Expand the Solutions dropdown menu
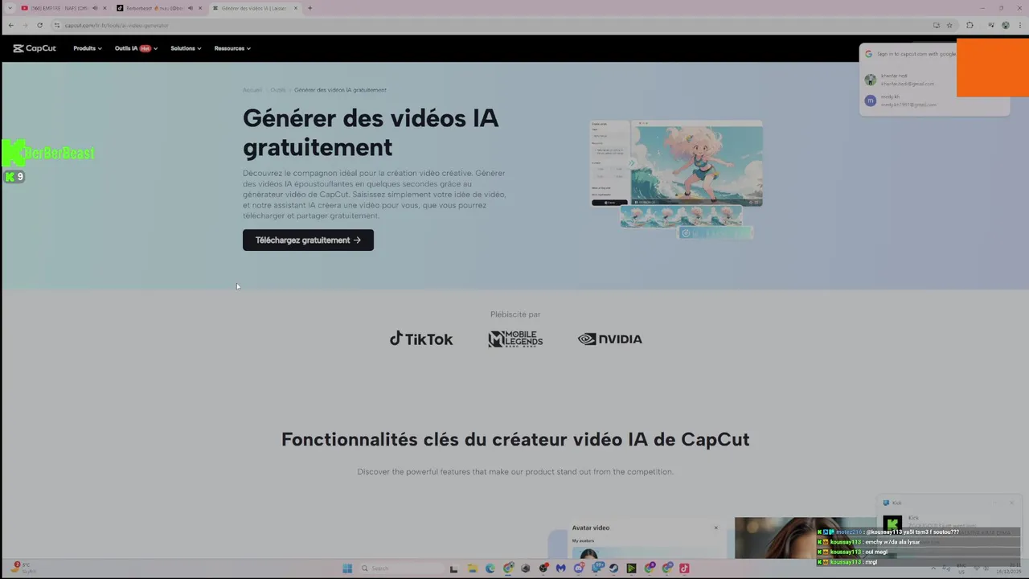1029x579 pixels. (x=186, y=48)
